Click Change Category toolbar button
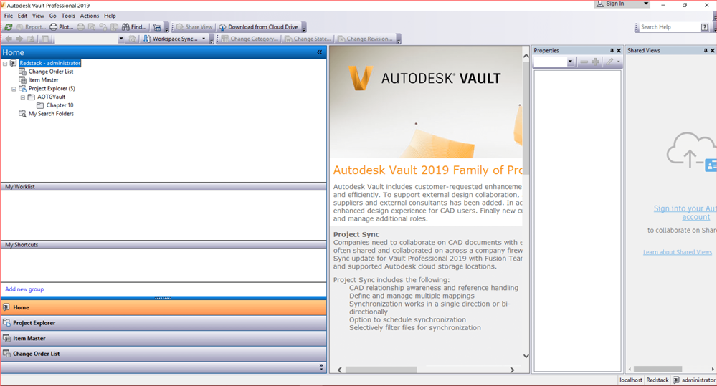Image resolution: width=717 pixels, height=386 pixels. tap(250, 39)
